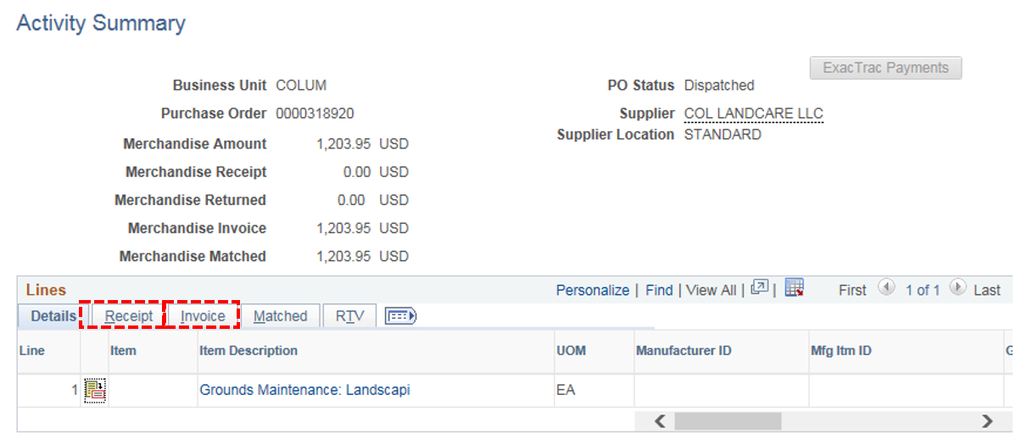Click the ExacTrac Payments button
Screen dimensions: 1033x445
(886, 68)
